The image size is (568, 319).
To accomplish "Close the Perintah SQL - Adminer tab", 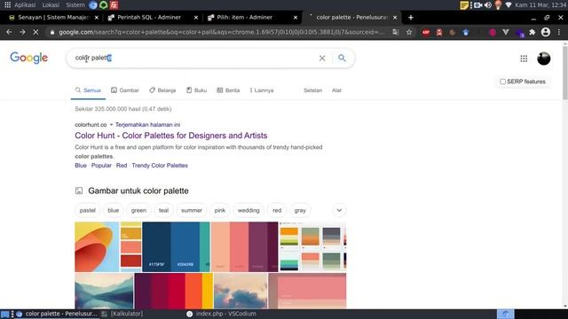I will point(196,18).
